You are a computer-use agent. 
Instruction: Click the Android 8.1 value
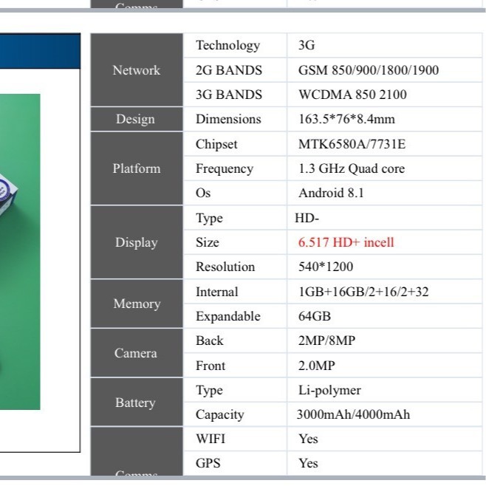(x=331, y=193)
